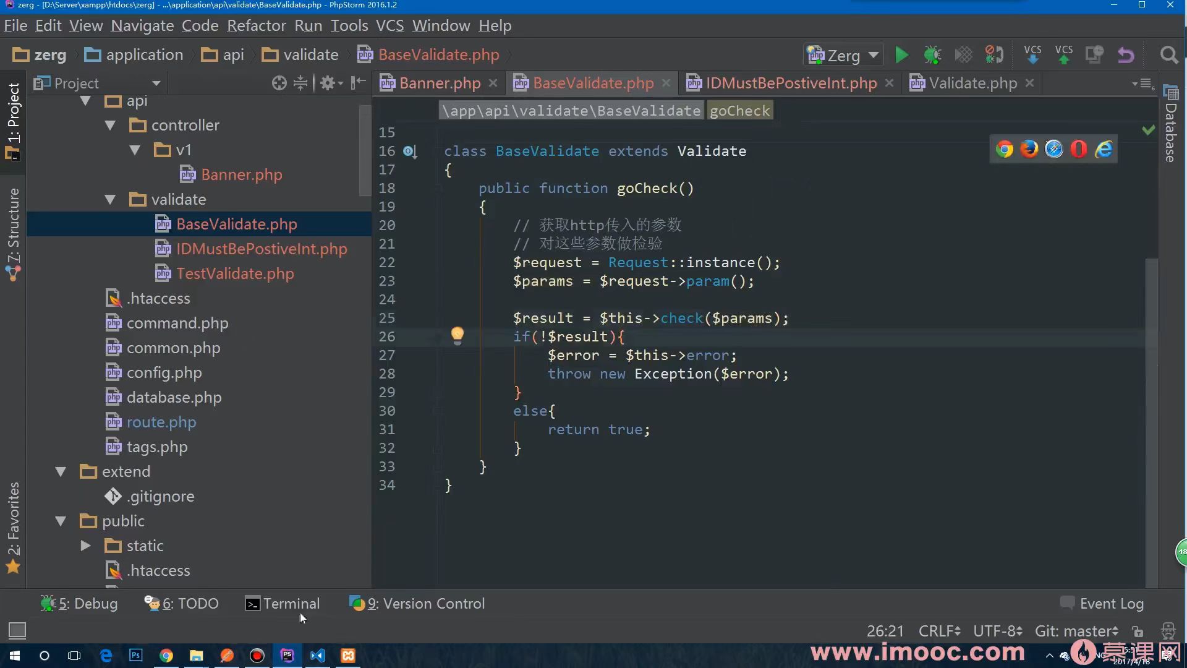Open preview in Chrome browser icon

pyautogui.click(x=1005, y=149)
